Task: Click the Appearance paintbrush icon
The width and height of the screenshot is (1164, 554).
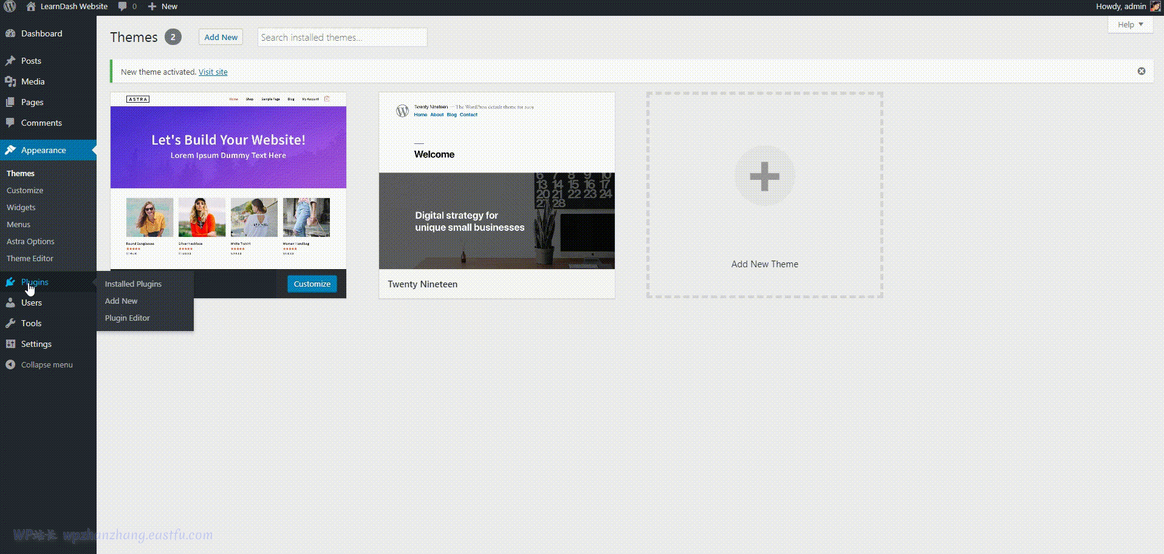Action: 10,150
